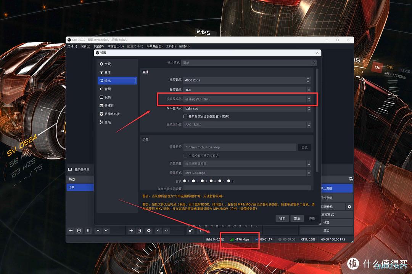The height and width of the screenshot is (274, 412).
Task: Select audio track 2 radio
Action: pyautogui.click(x=194, y=181)
